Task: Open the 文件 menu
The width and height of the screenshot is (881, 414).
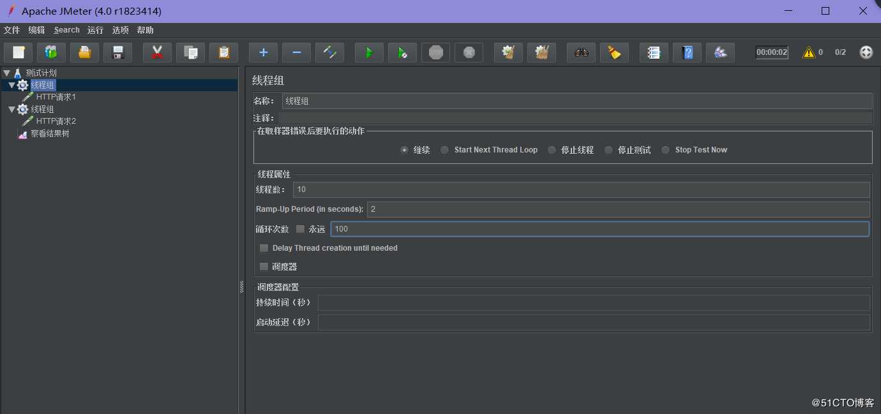Action: pyautogui.click(x=11, y=30)
